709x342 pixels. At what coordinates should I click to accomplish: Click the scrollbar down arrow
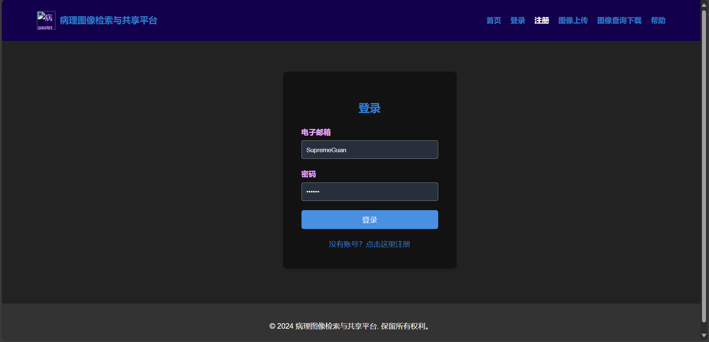click(704, 335)
